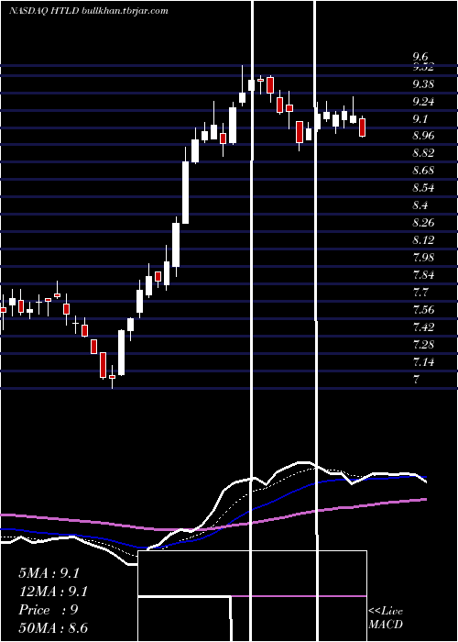This screenshot has height=642, width=458.
Task: Select the 7.28 price axis label
Action: coord(423,344)
